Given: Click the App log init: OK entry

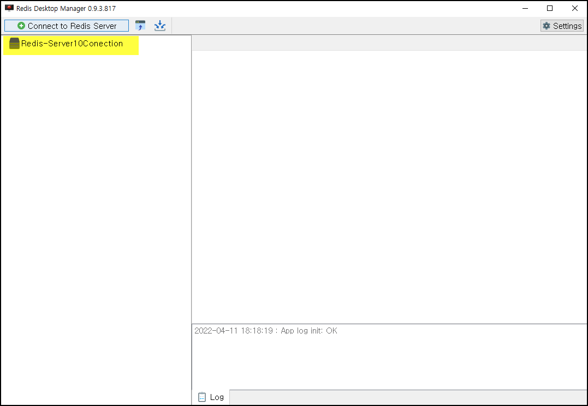Looking at the screenshot, I should (x=266, y=331).
